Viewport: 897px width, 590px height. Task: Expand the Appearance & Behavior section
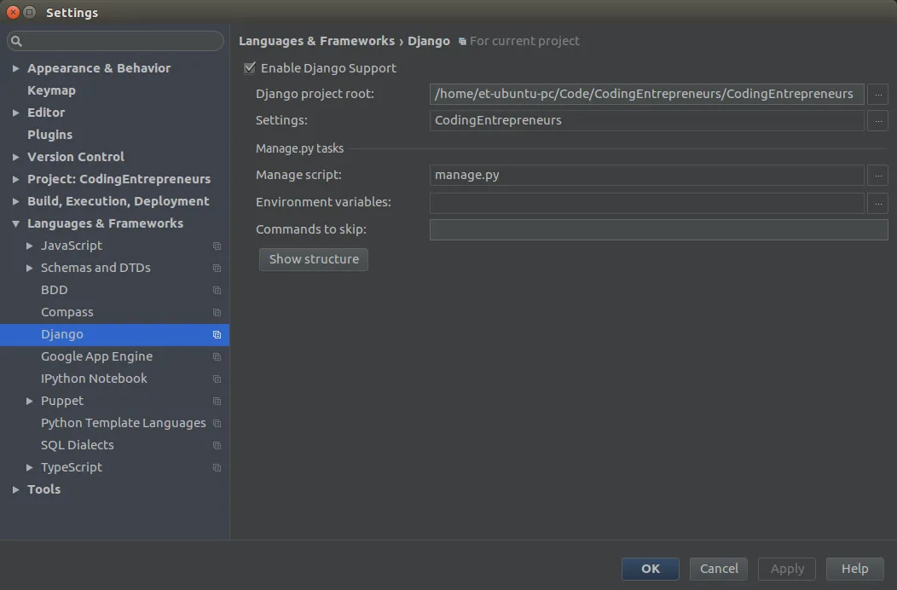[x=16, y=68]
